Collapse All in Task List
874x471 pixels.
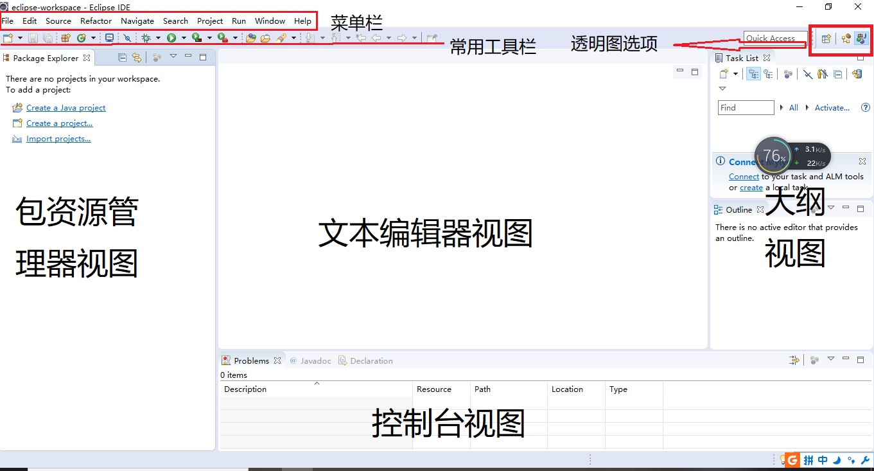838,74
